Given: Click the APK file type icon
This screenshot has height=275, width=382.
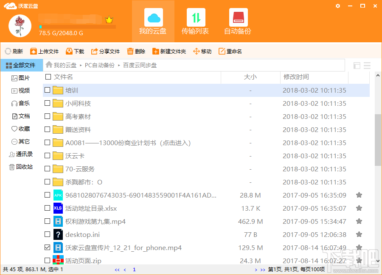Looking at the screenshot, I should [x=58, y=195].
